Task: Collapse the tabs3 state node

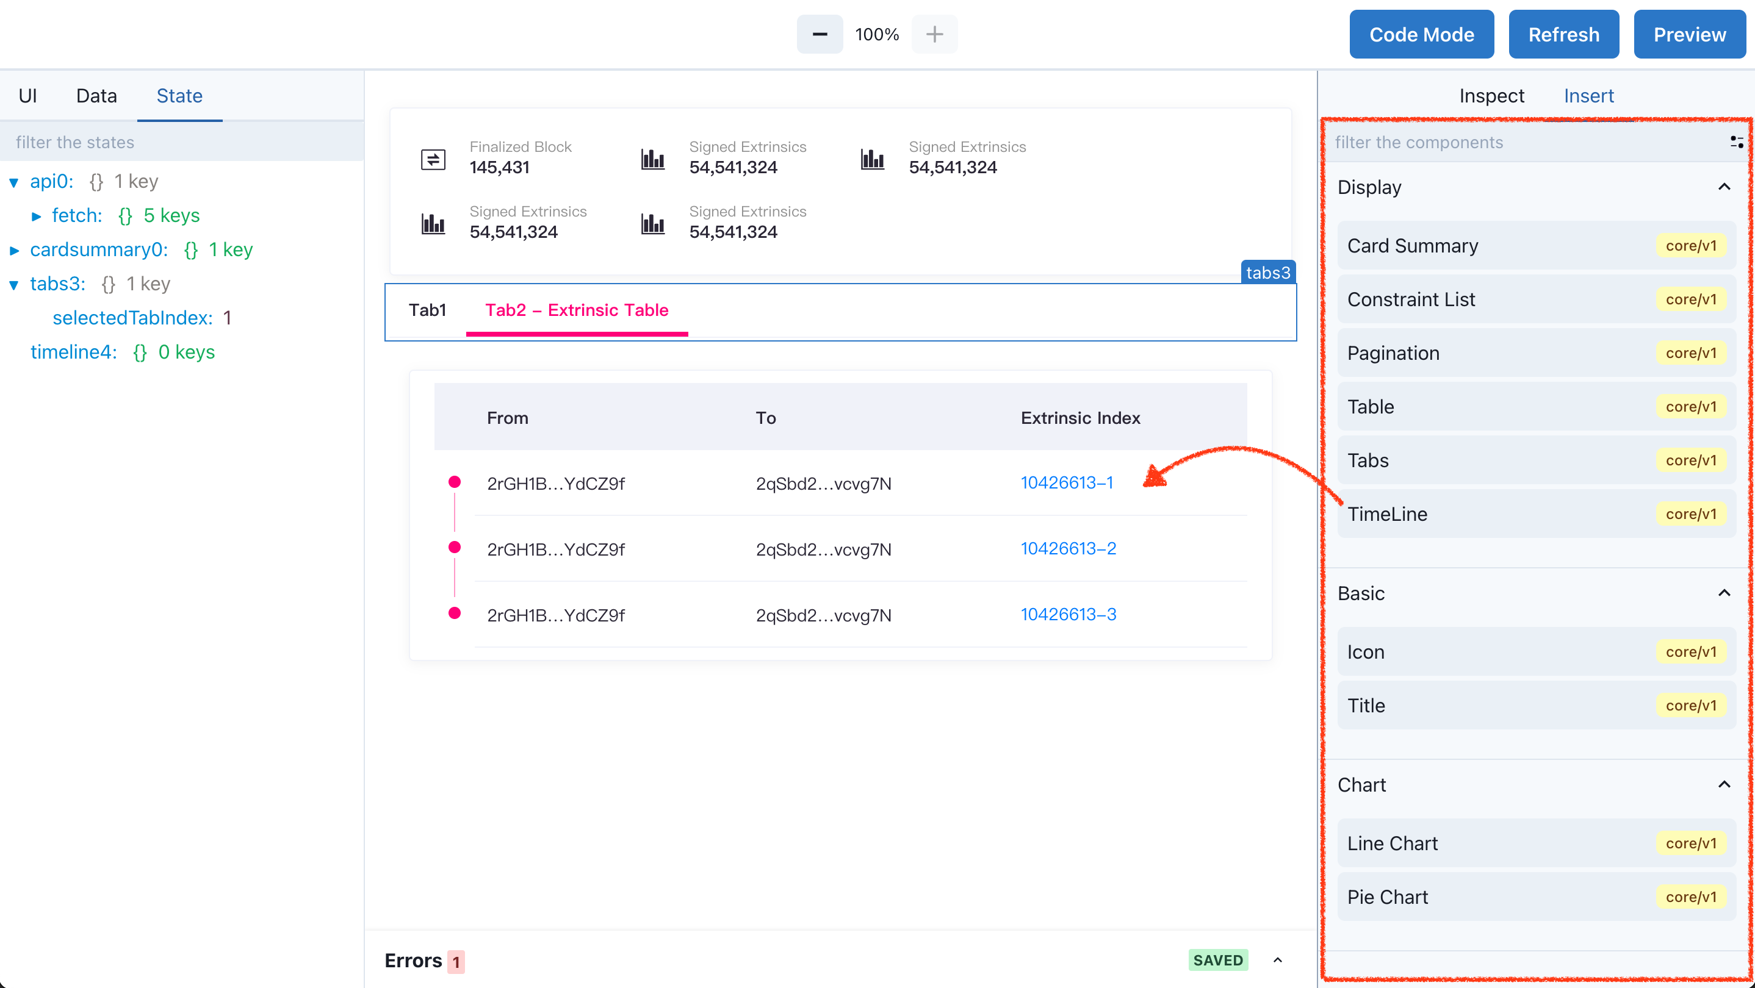Action: click(x=13, y=285)
